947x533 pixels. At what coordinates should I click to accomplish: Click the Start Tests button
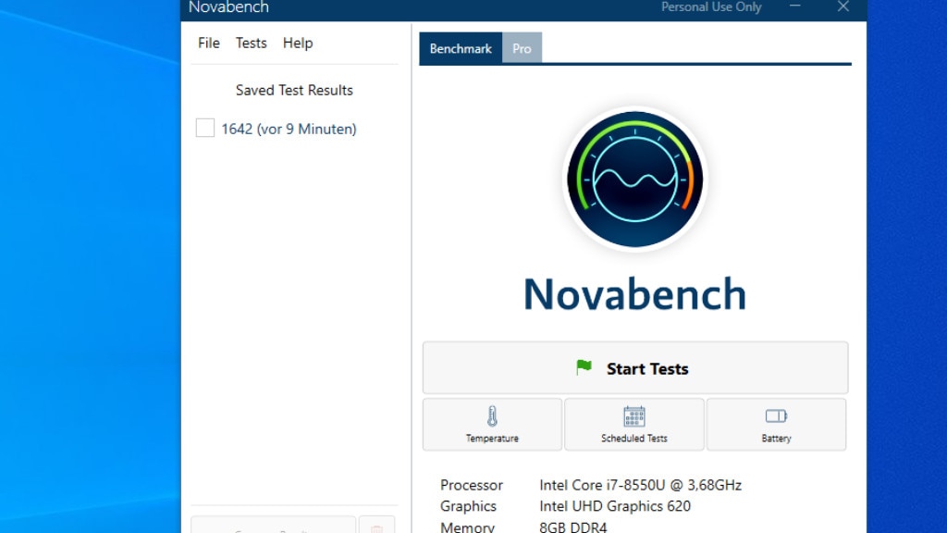point(635,368)
